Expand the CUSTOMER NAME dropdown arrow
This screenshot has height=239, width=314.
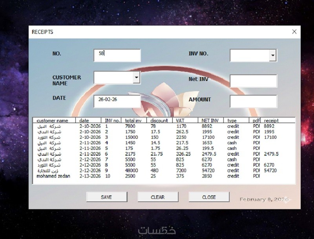point(136,77)
